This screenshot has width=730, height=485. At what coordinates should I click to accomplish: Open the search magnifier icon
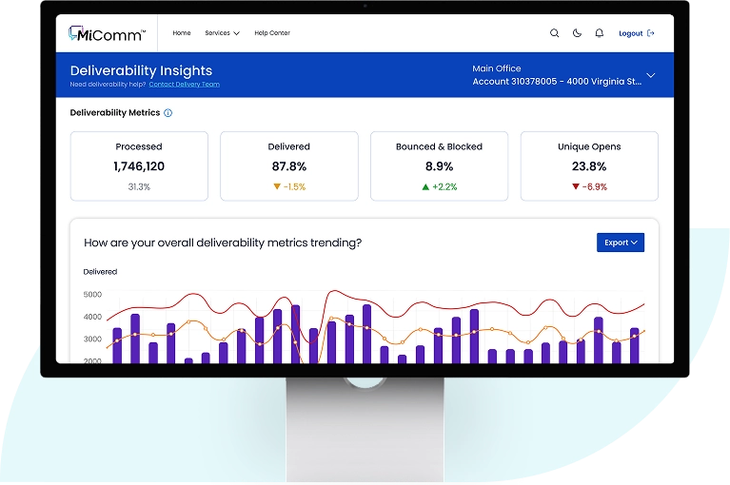point(554,33)
